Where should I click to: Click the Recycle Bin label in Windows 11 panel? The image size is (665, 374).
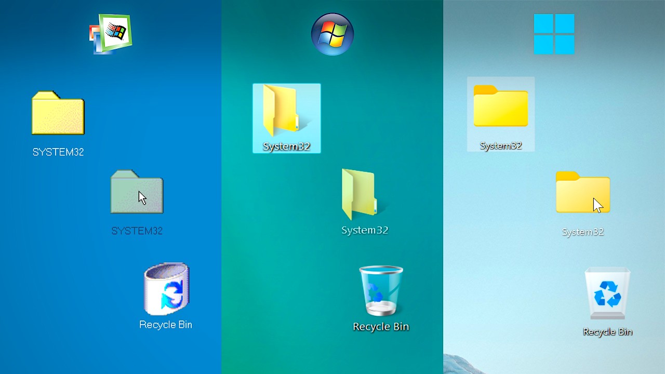tap(607, 332)
